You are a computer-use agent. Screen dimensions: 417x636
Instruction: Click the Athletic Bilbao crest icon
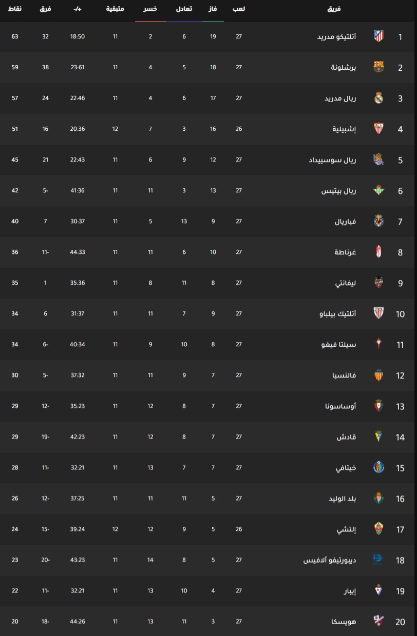(x=378, y=313)
